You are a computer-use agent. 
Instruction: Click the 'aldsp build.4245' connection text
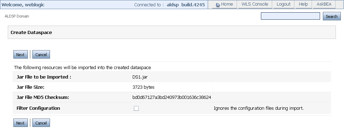coord(186,5)
